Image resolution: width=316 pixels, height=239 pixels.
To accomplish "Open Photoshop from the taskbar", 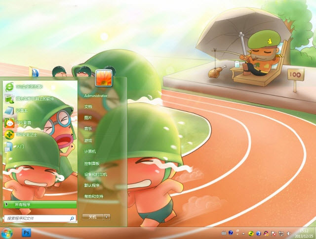I will click(26, 233).
